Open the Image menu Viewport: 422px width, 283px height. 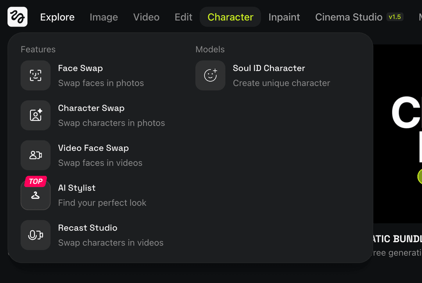coord(104,17)
